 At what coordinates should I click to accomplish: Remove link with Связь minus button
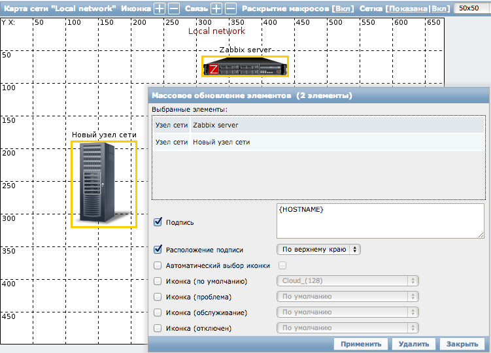tap(231, 8)
